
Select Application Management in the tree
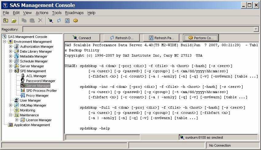click(x=32, y=125)
